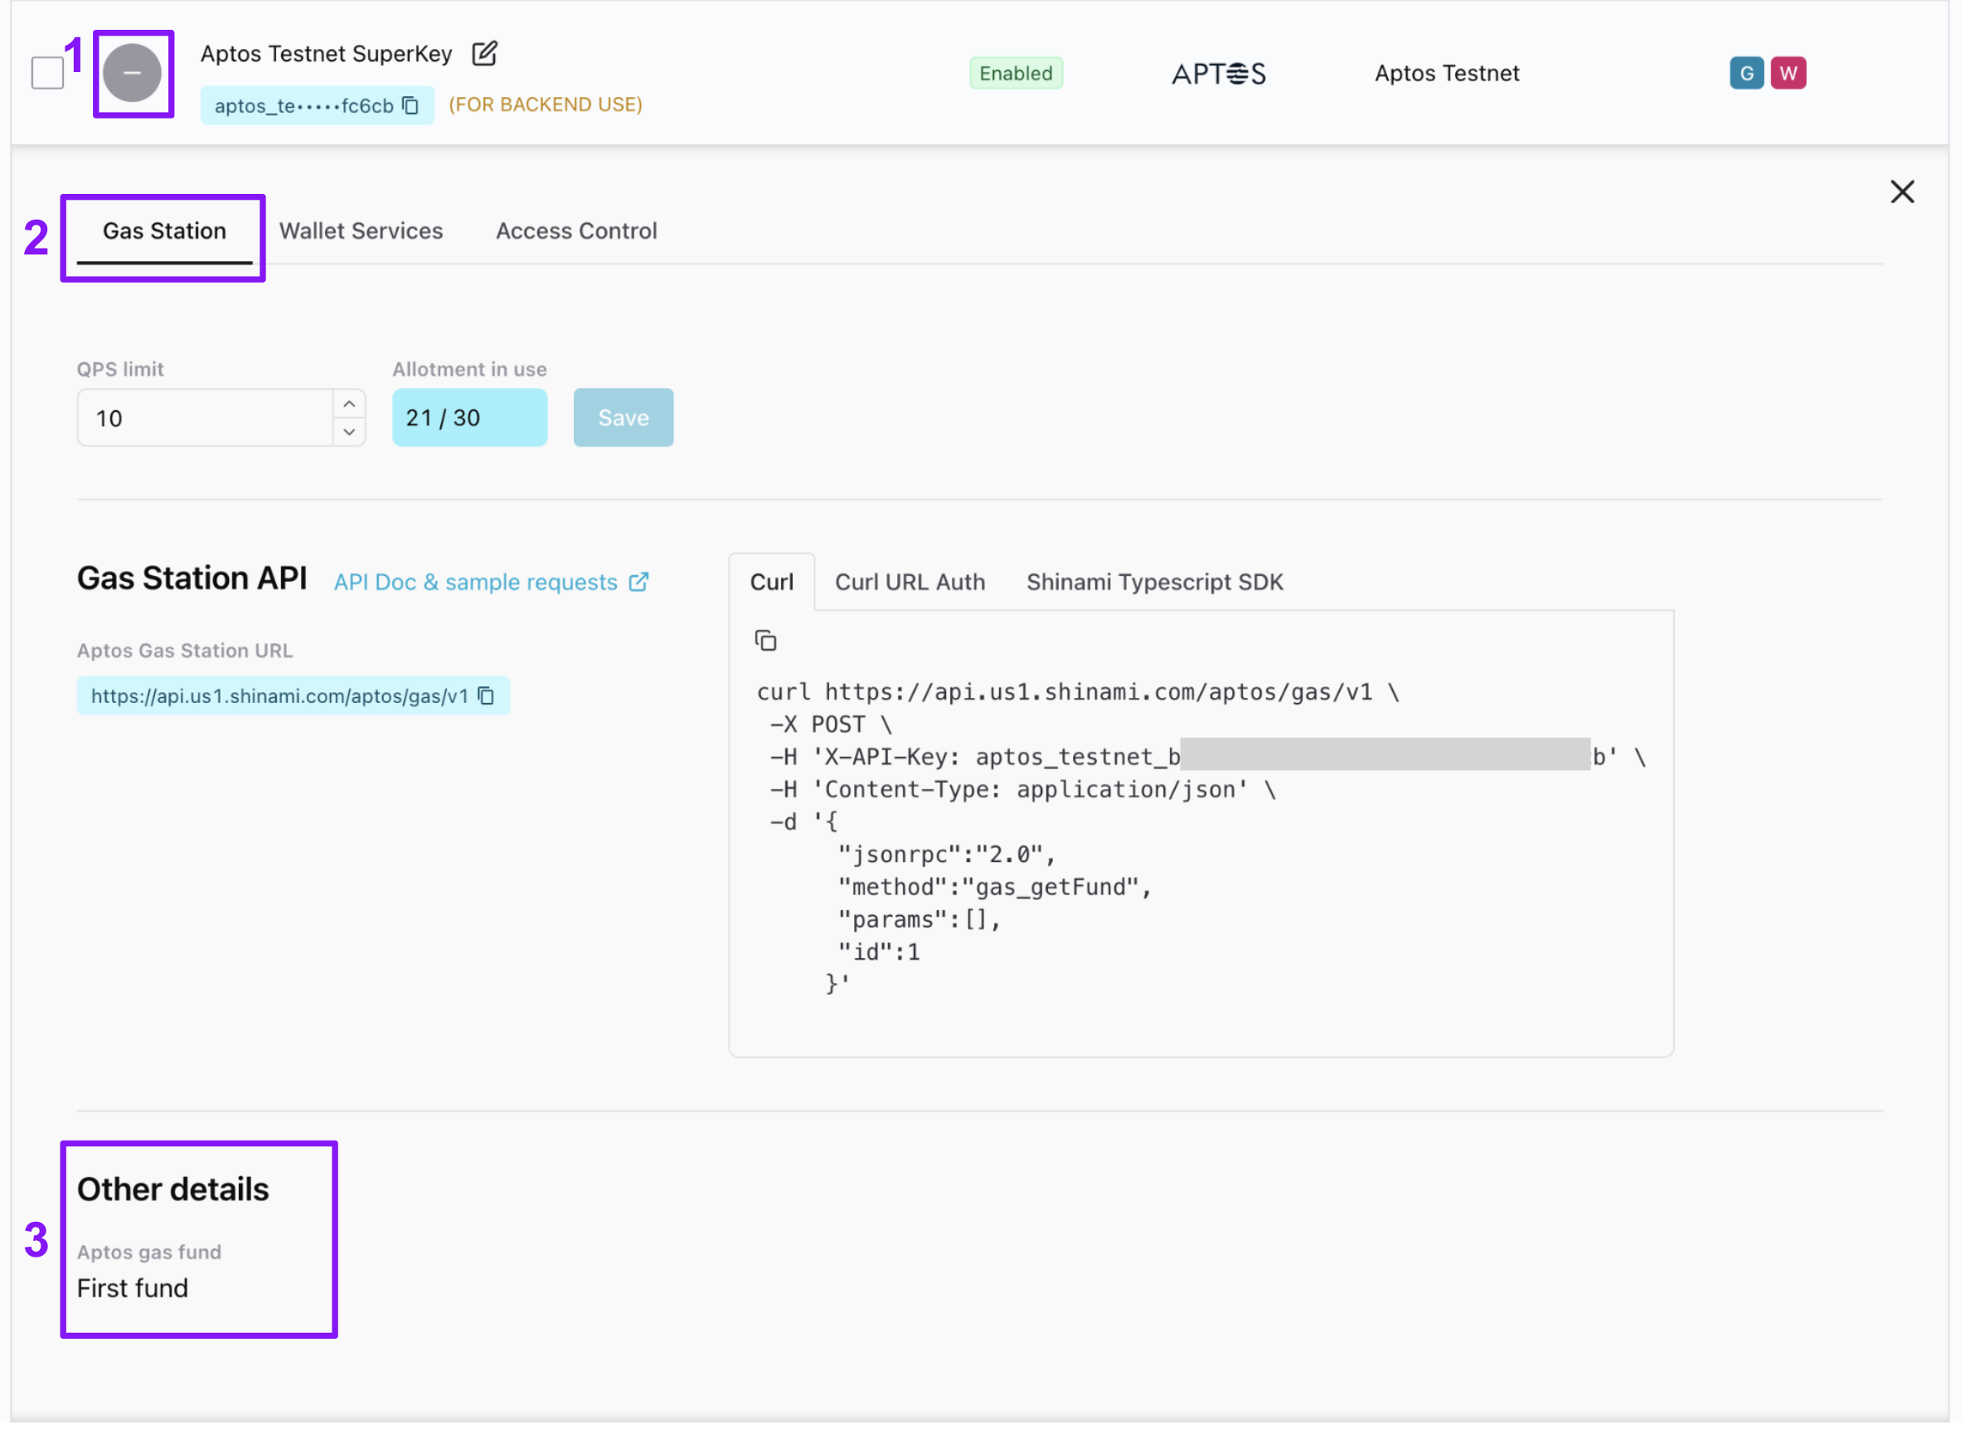Copy the truncated aptos_te API key
The width and height of the screenshot is (1975, 1439).
(x=412, y=105)
